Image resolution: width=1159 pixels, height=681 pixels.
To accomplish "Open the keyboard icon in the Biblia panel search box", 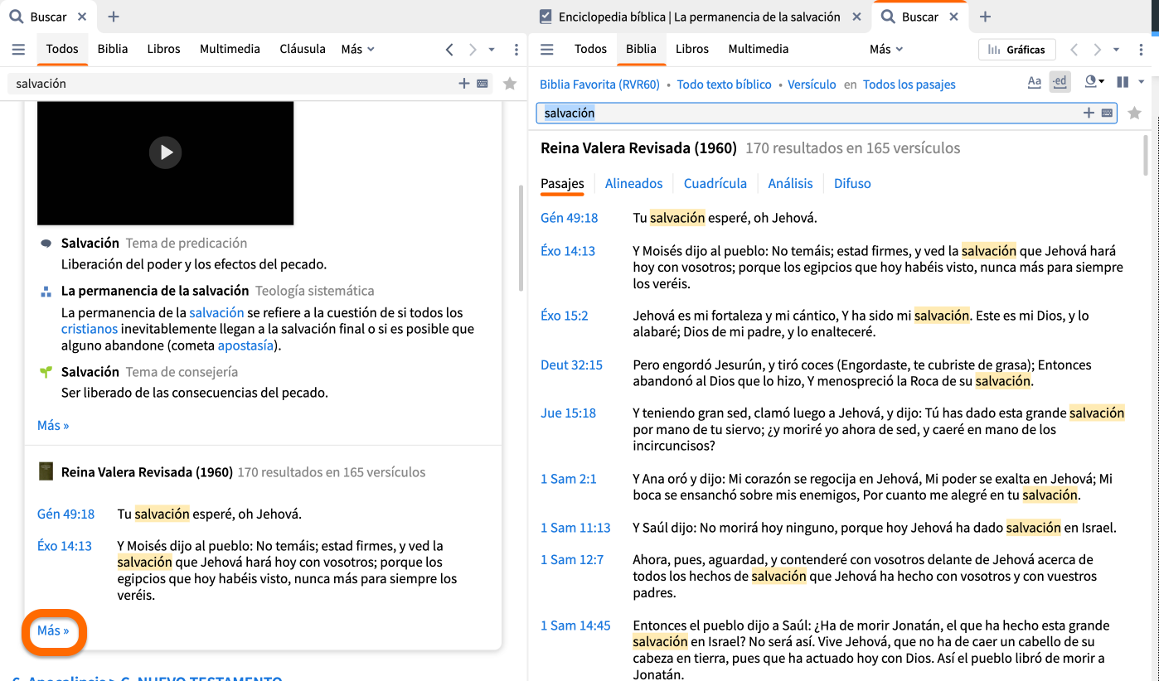I will [1107, 113].
